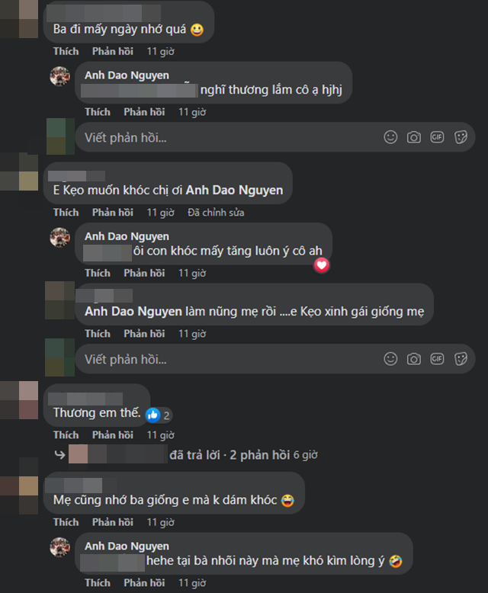Image resolution: width=488 pixels, height=593 pixels.
Task: Like the 'hehe tại bà nhõi này' reply
Action: tap(98, 582)
